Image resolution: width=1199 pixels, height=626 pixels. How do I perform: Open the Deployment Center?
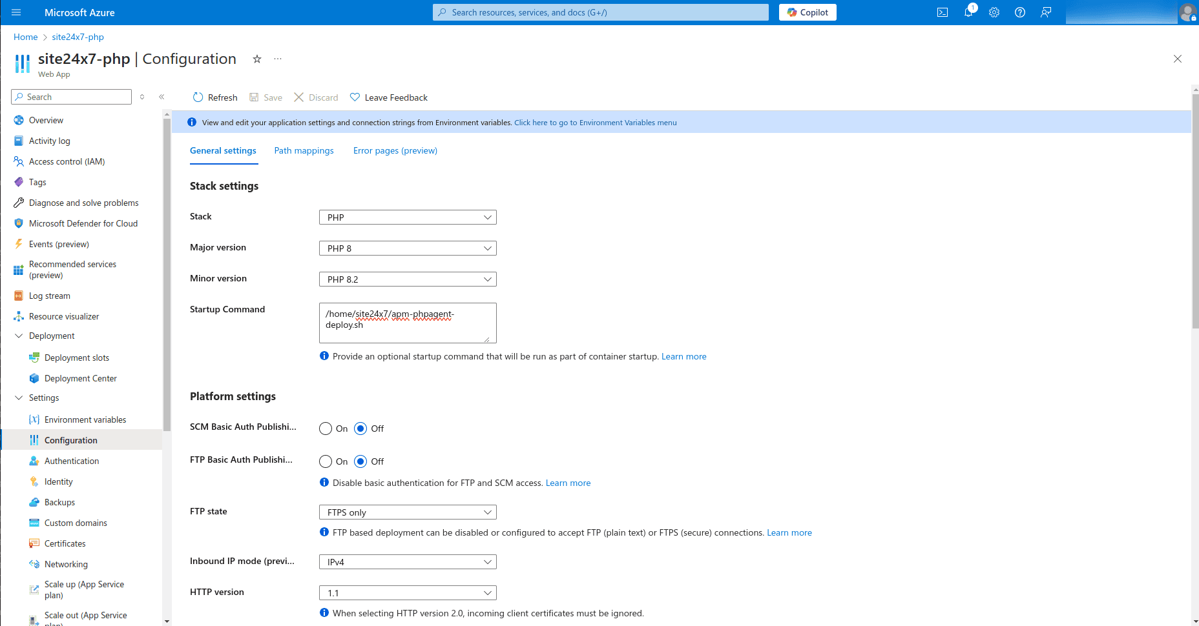80,378
